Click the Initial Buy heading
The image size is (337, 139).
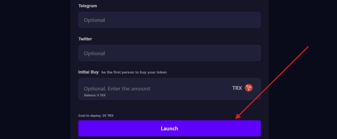click(88, 72)
